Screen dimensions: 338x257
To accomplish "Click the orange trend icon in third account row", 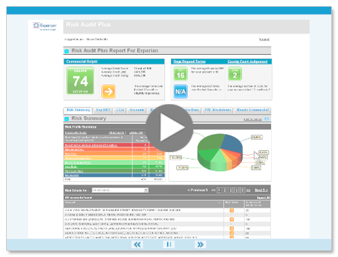I will click(x=231, y=219).
